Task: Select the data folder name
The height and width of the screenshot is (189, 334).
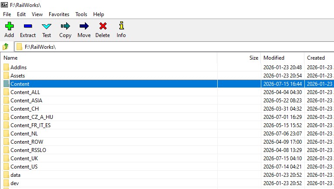Action: (16, 175)
